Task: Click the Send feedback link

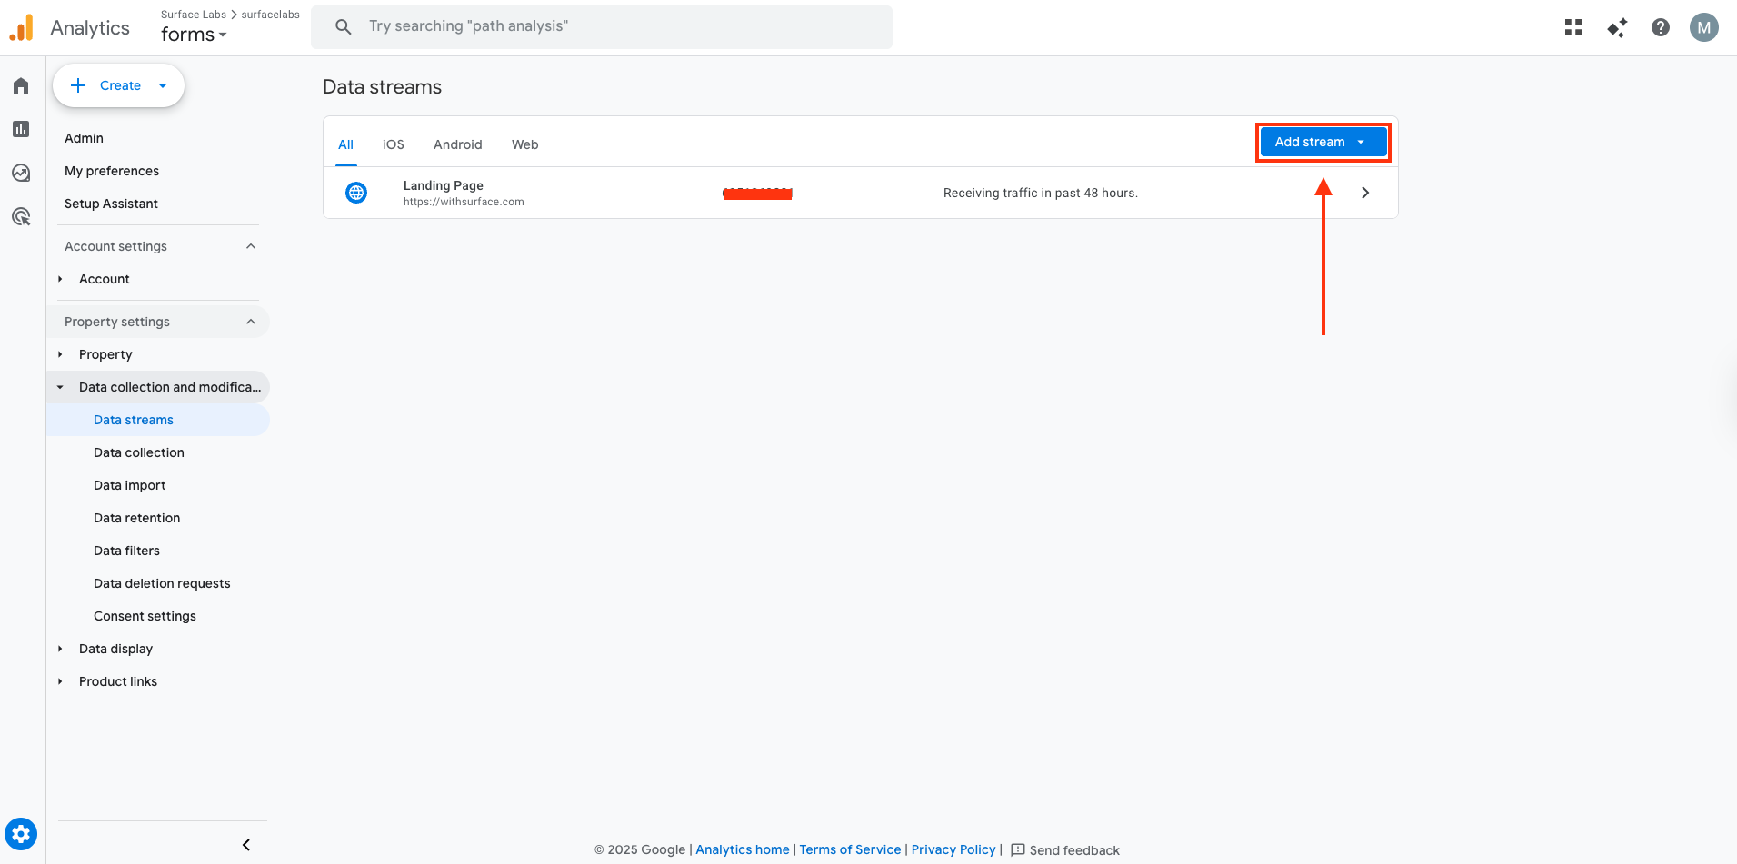Action: 1074,849
